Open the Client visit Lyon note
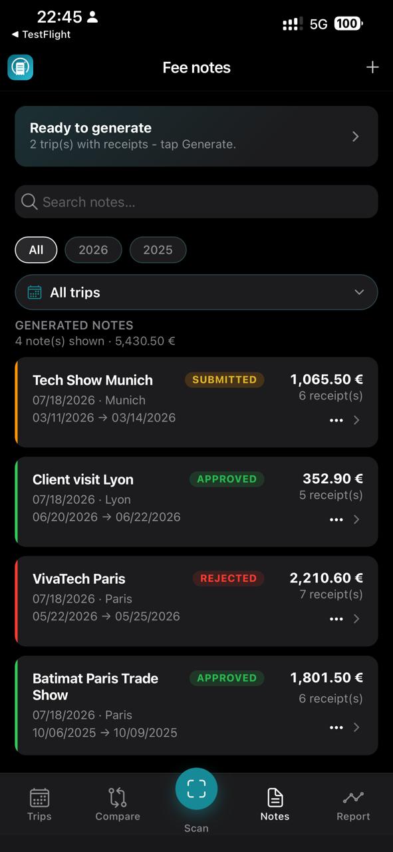This screenshot has width=393, height=852. [196, 502]
